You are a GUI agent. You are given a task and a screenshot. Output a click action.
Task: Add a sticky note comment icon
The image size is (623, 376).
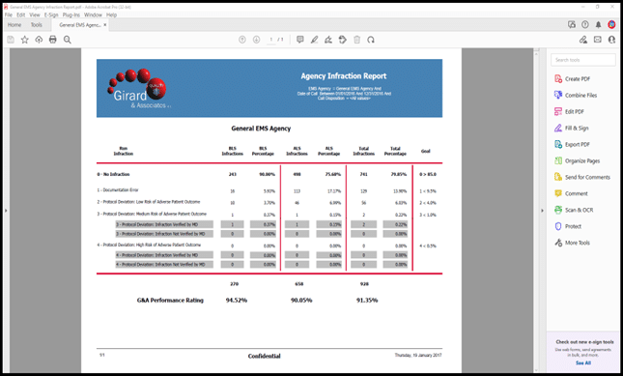tap(300, 40)
